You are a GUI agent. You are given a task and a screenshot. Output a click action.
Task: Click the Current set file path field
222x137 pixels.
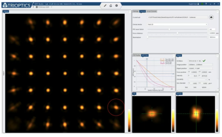click(x=177, y=17)
